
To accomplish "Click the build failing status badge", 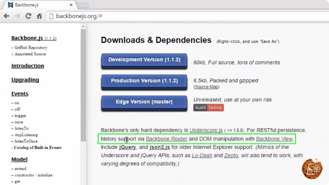I will tap(208, 108).
